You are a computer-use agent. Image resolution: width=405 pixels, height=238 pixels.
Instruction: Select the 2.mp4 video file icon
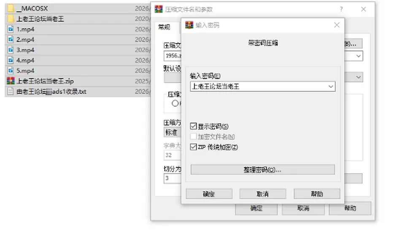tap(10, 40)
